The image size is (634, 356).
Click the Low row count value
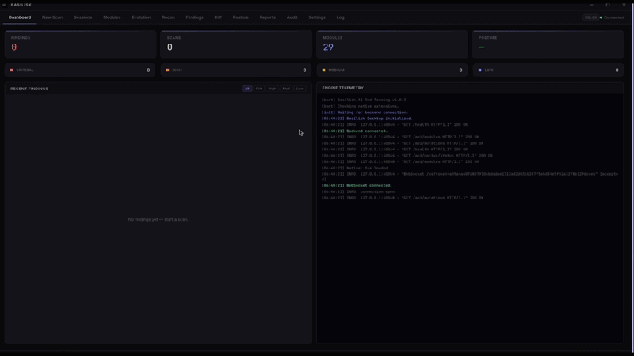(617, 70)
